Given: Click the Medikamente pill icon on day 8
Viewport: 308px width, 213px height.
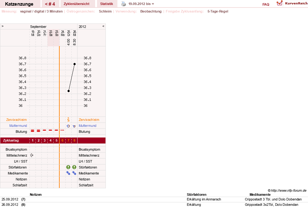Looking at the screenshot, I should (74, 173).
